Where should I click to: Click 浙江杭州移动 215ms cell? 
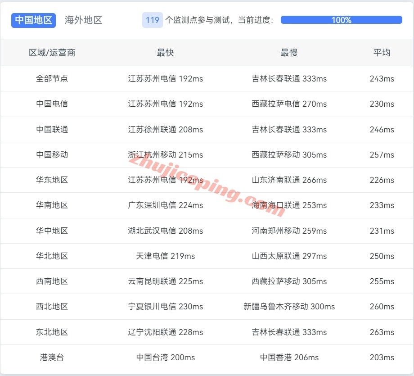[x=165, y=154]
